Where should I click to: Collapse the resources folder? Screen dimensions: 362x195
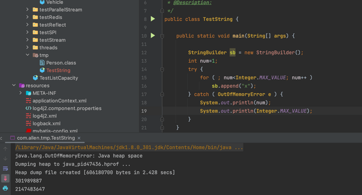coord(14,85)
